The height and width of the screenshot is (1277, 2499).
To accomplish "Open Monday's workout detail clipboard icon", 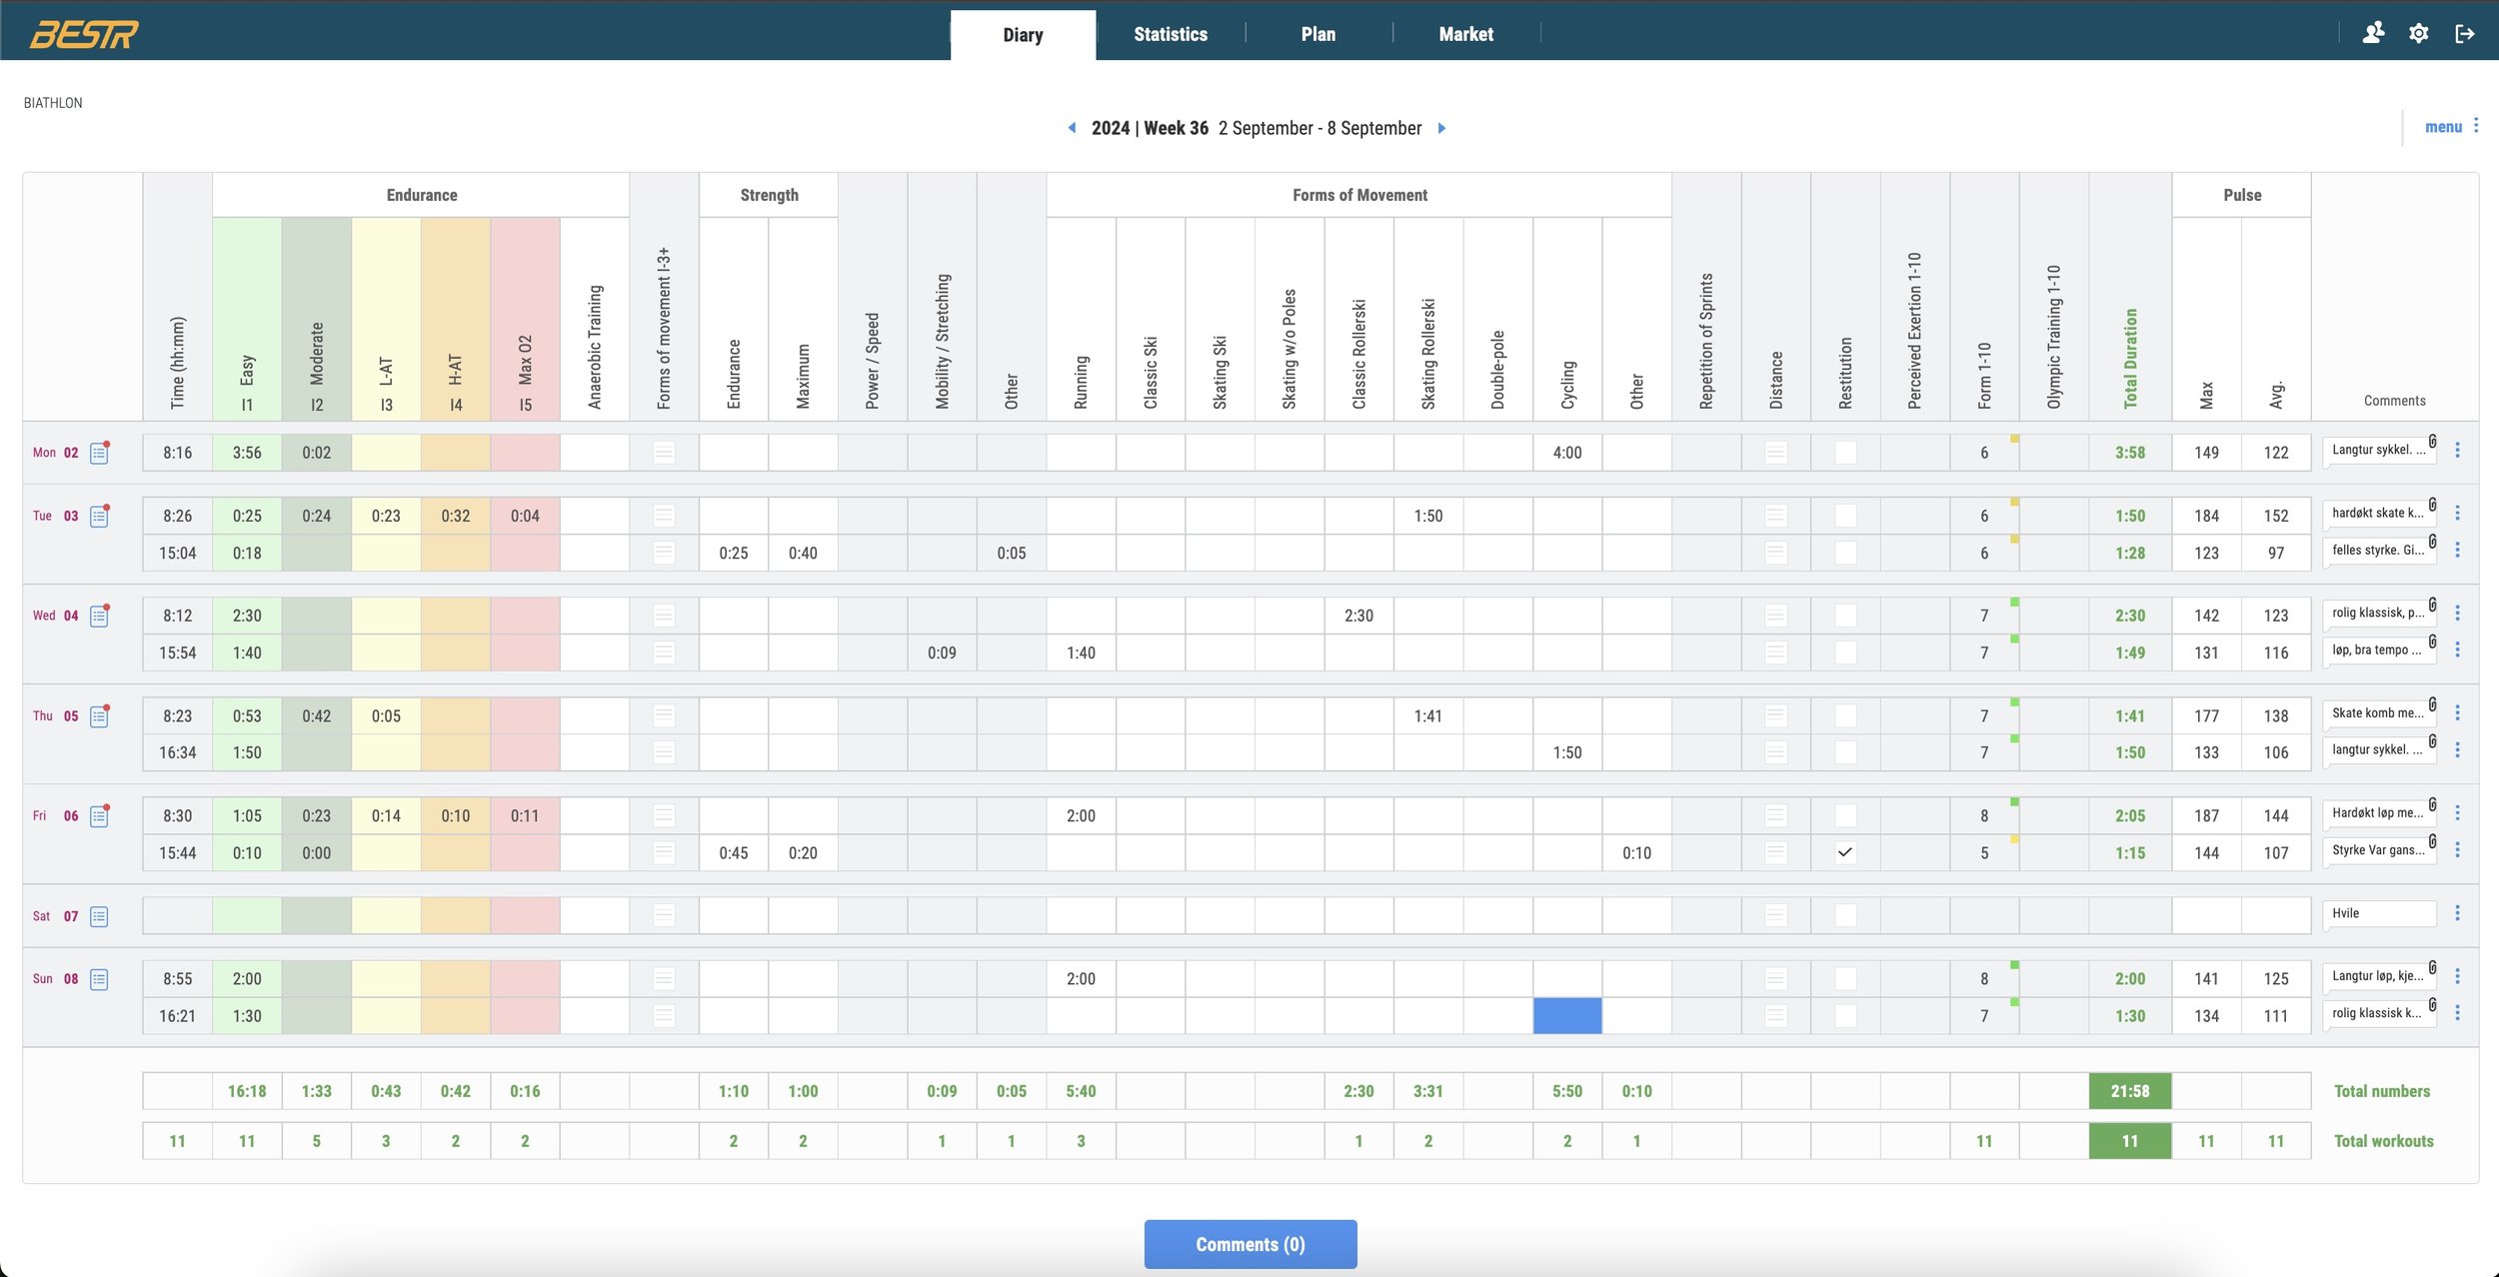I will tap(98, 452).
